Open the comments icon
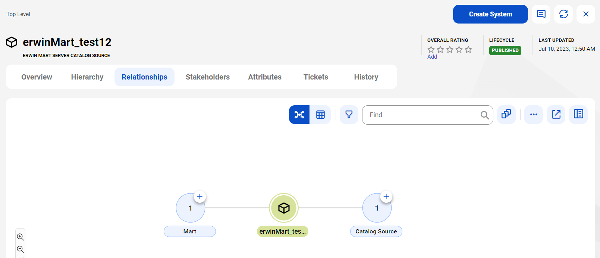Viewport: 600px width, 258px height. [541, 14]
